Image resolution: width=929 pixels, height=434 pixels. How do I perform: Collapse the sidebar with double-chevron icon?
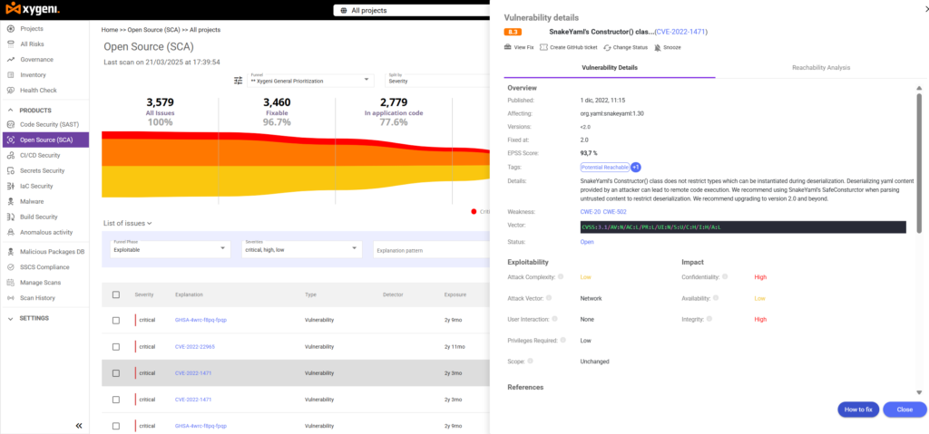[79, 425]
